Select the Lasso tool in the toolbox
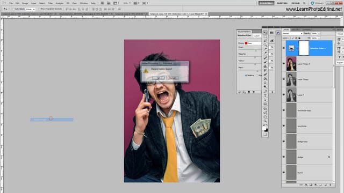Image resolution: width=344 pixels, height=193 pixels. [x=265, y=41]
